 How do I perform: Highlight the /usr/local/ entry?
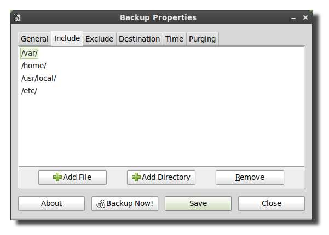(38, 78)
